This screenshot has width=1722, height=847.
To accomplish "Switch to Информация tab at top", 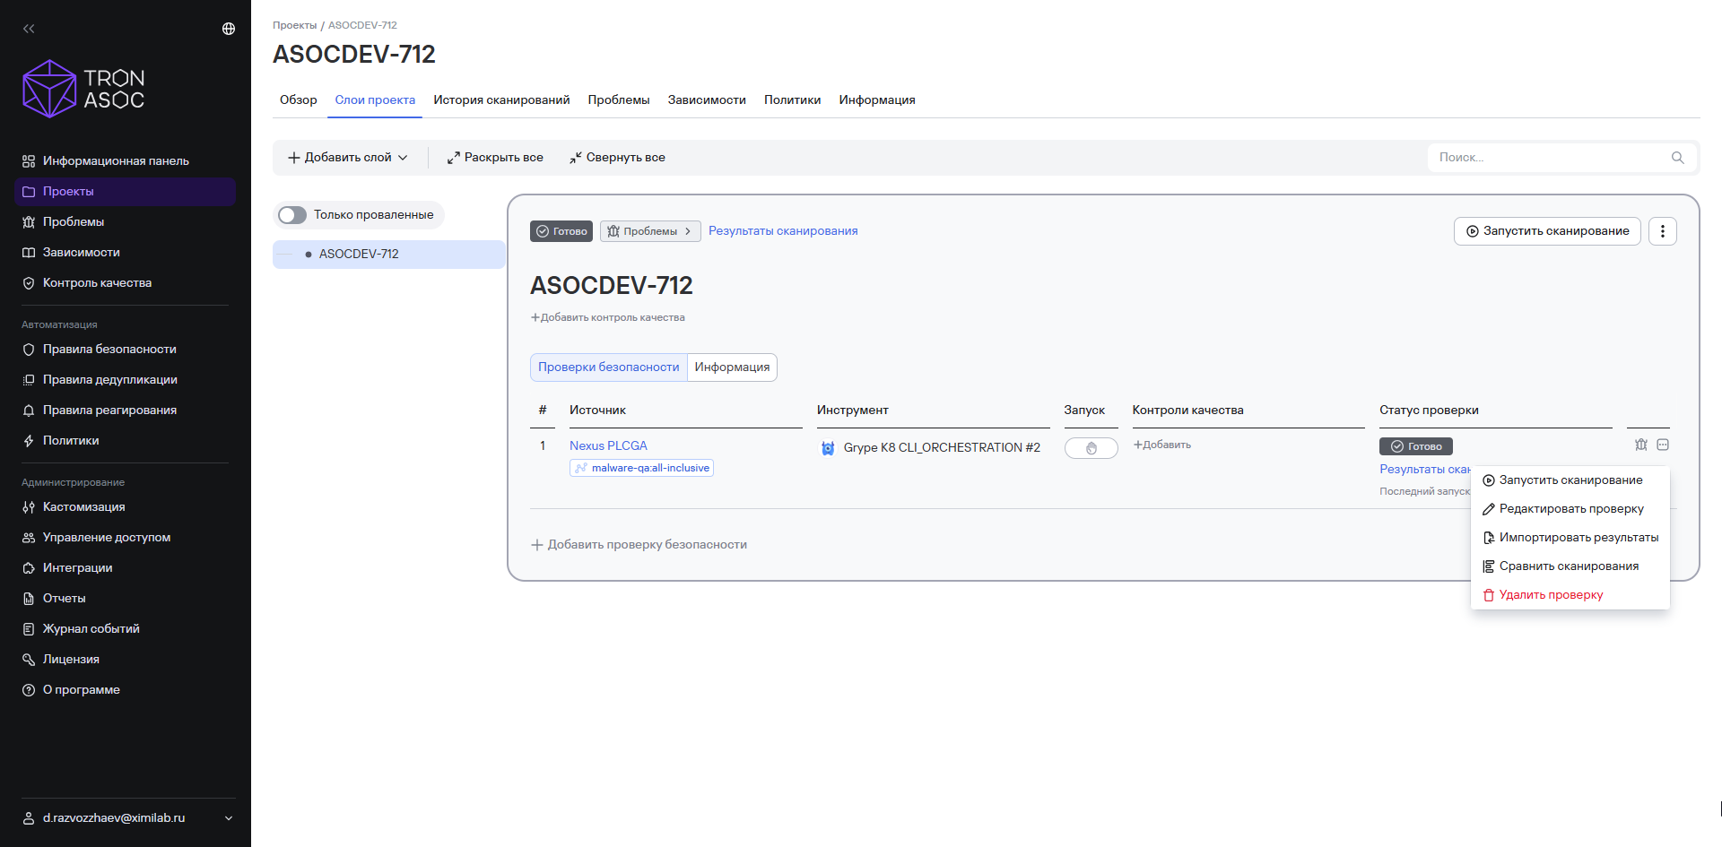I will [877, 99].
